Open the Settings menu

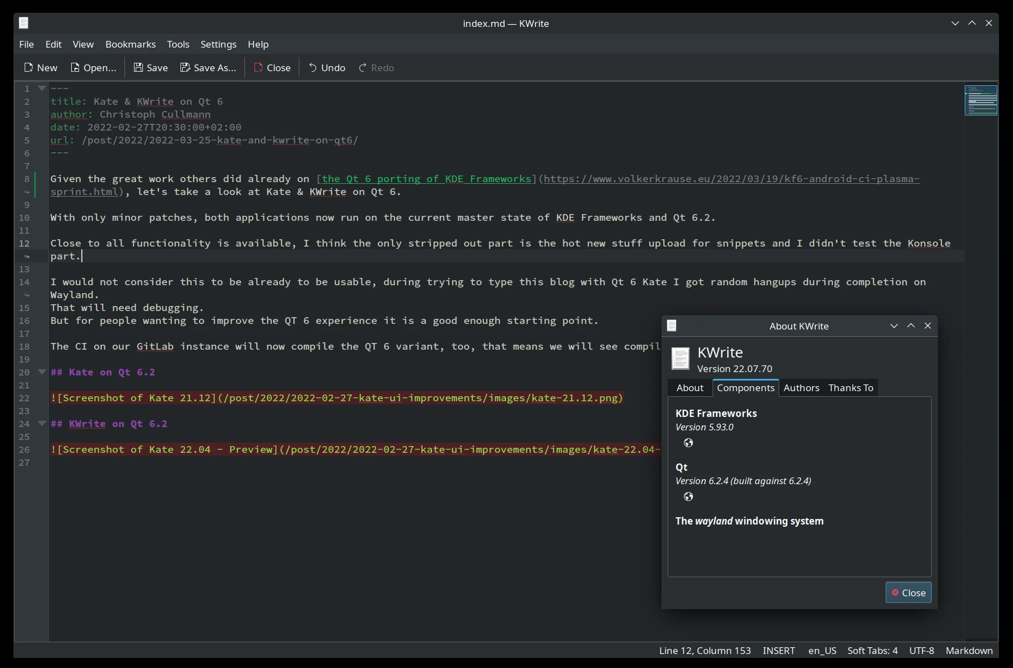[x=219, y=44]
